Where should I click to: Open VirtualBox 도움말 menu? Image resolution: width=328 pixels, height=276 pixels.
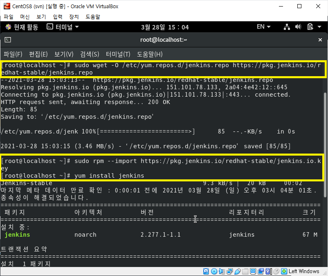click(93, 17)
